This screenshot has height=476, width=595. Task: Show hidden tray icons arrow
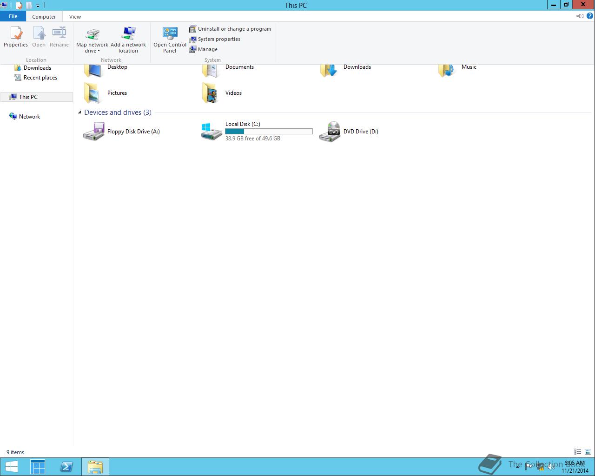(517, 467)
